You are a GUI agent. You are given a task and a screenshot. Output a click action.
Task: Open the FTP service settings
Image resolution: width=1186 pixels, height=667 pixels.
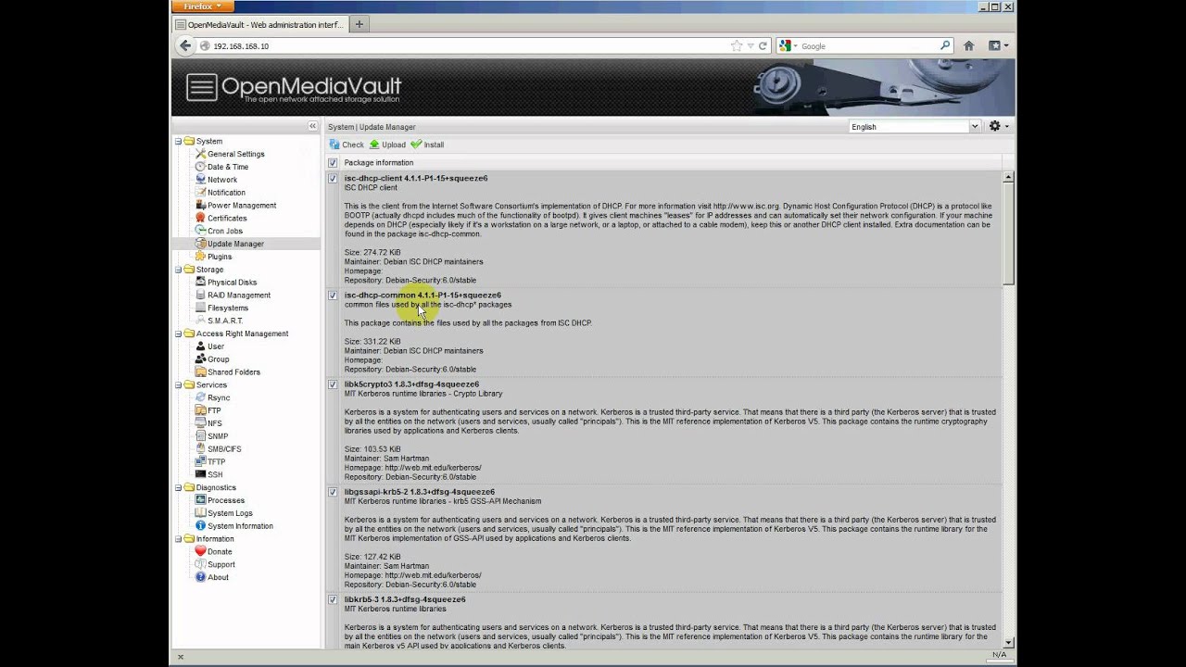pyautogui.click(x=213, y=410)
